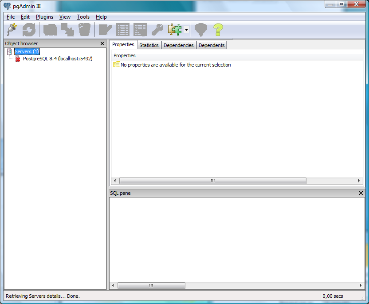Click the Servers group tree icon
The width and height of the screenshot is (369, 304).
coord(9,51)
